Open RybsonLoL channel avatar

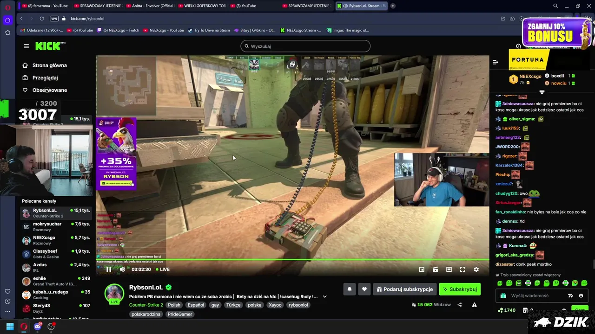[114, 293]
